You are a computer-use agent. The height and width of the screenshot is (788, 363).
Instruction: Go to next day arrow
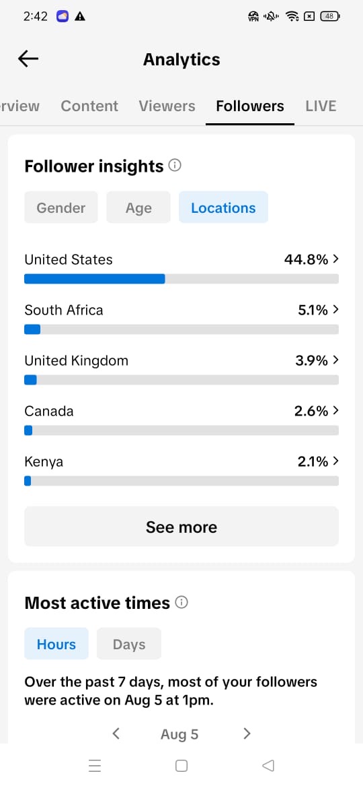coord(246,733)
